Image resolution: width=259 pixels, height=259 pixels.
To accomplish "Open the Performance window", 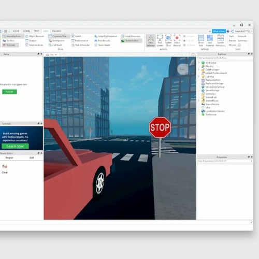I will pos(80,40).
